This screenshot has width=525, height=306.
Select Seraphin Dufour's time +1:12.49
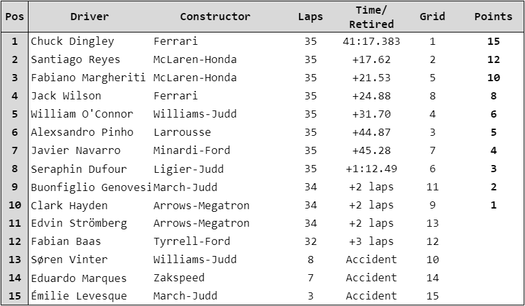click(x=371, y=169)
